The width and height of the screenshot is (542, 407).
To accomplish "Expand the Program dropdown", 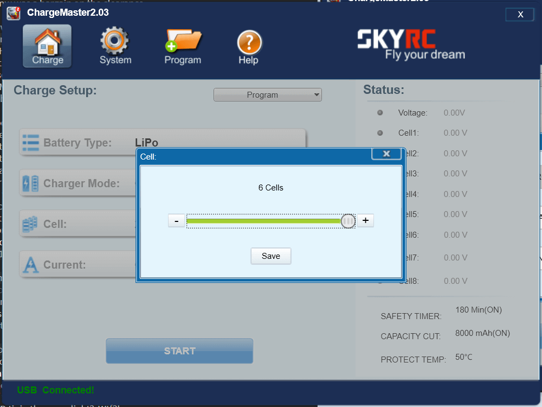I will click(267, 95).
